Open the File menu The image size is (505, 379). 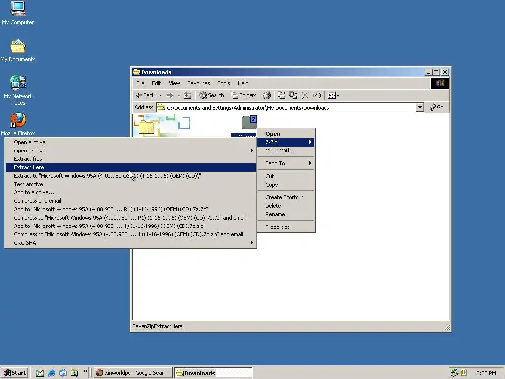click(x=140, y=83)
